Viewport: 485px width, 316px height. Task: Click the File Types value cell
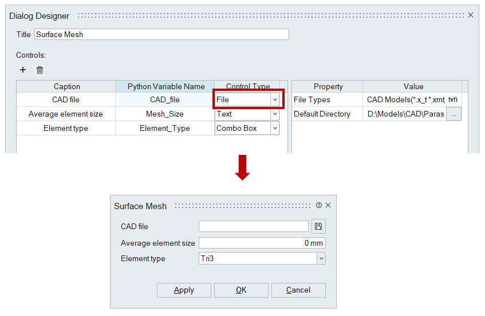point(405,100)
